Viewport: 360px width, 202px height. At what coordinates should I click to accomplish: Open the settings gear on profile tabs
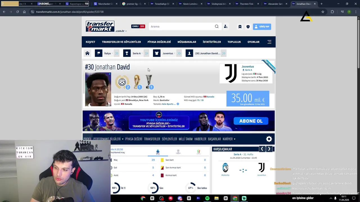269,139
